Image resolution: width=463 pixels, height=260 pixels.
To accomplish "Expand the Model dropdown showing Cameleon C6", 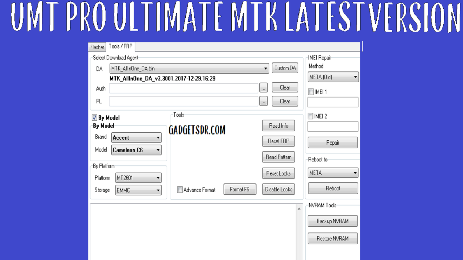I will pyautogui.click(x=158, y=150).
